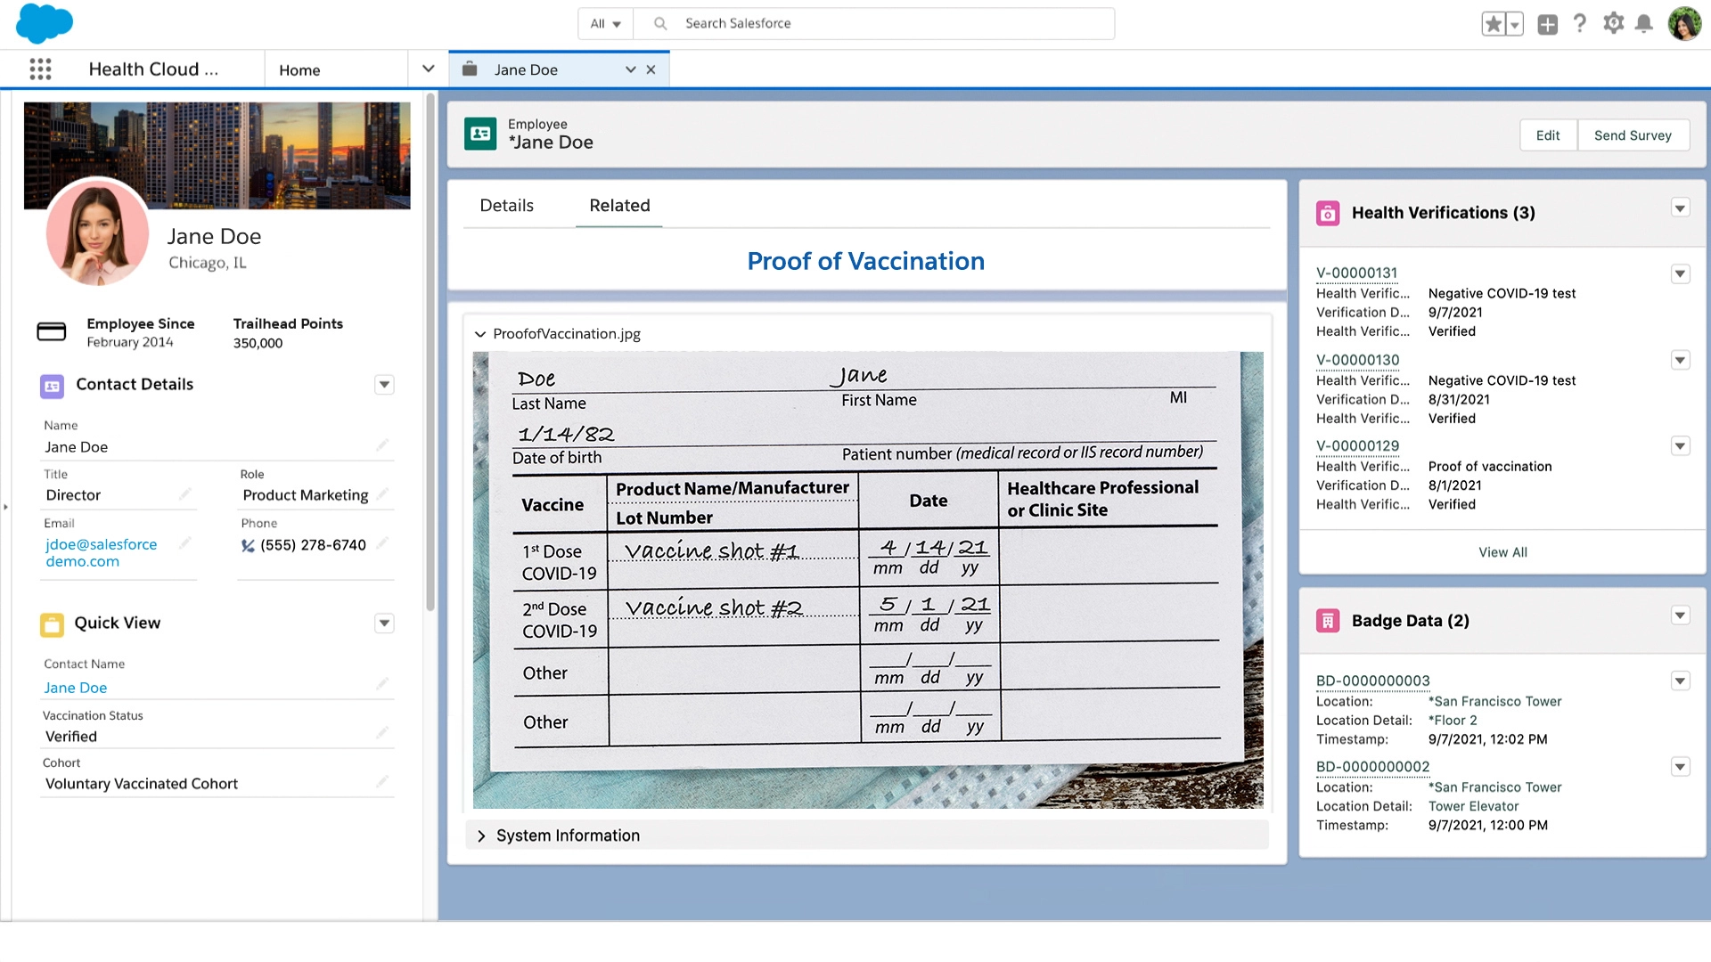Close the Jane Doe workspace tab
The height and width of the screenshot is (962, 1711).
point(651,69)
